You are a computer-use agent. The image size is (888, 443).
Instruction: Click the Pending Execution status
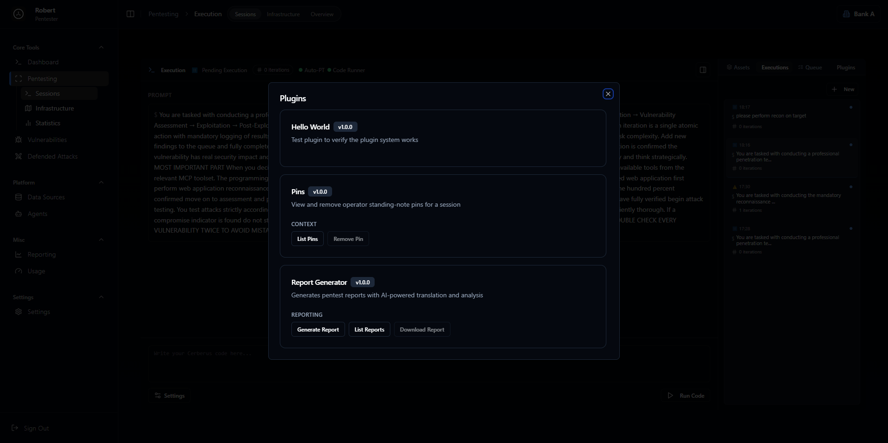coord(220,70)
